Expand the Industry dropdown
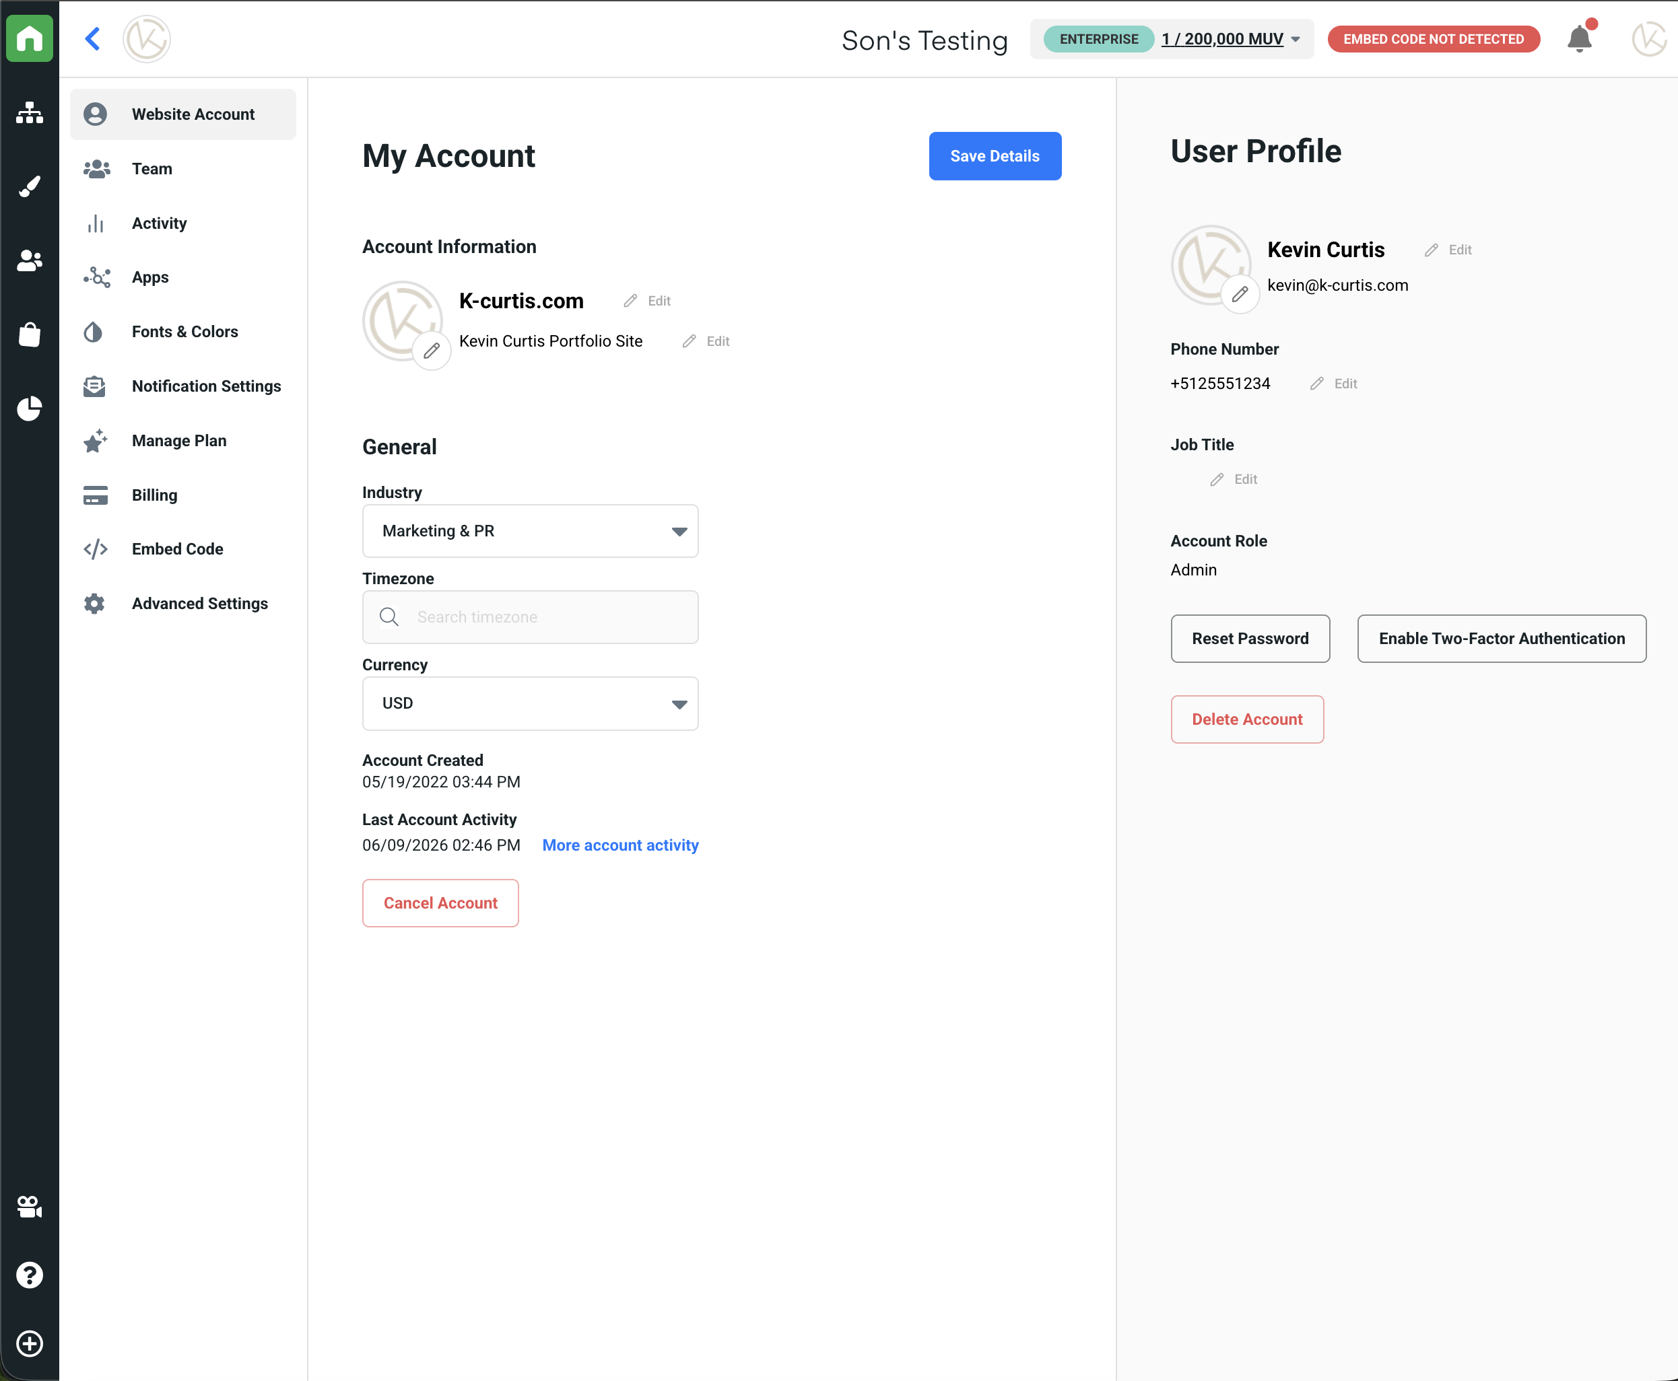The width and height of the screenshot is (1678, 1381). click(530, 530)
